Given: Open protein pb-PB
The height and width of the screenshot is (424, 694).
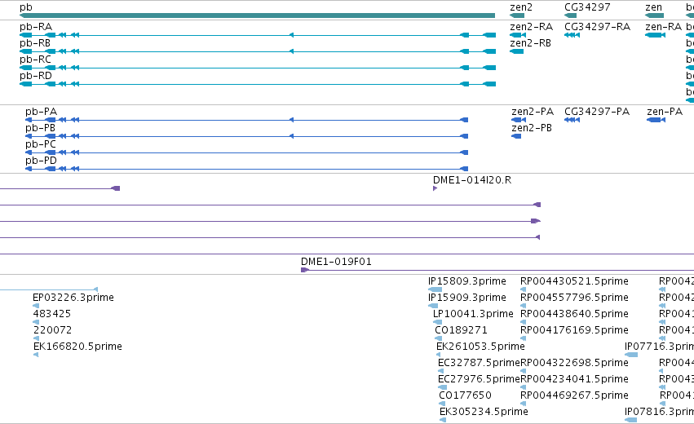Looking at the screenshot, I should [246, 136].
